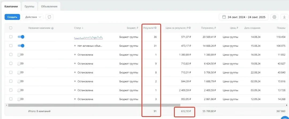Viewport: 289px width, 119px height.
Task: Enable the campaign spending 6 424,50 ₽
Action: tap(20, 63)
